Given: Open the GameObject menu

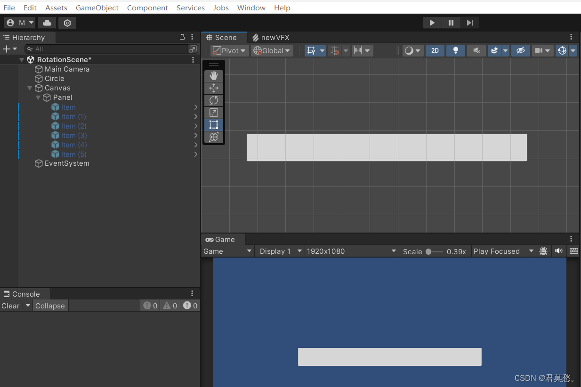Looking at the screenshot, I should [x=97, y=8].
